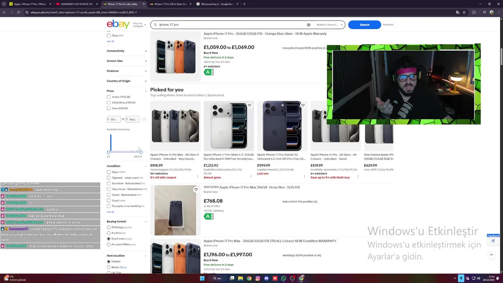Open the Advanced search link

coord(388,25)
